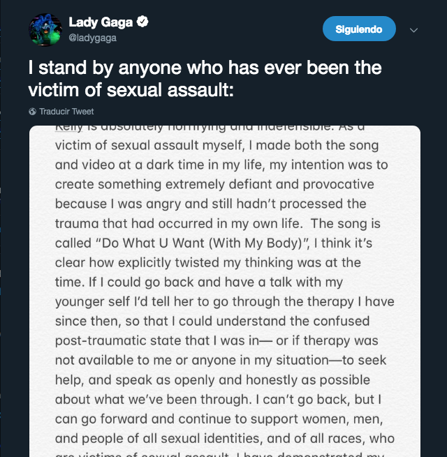Open the @ladygaga handle link
Image resolution: width=447 pixels, height=457 pixels.
pyautogui.click(x=92, y=38)
